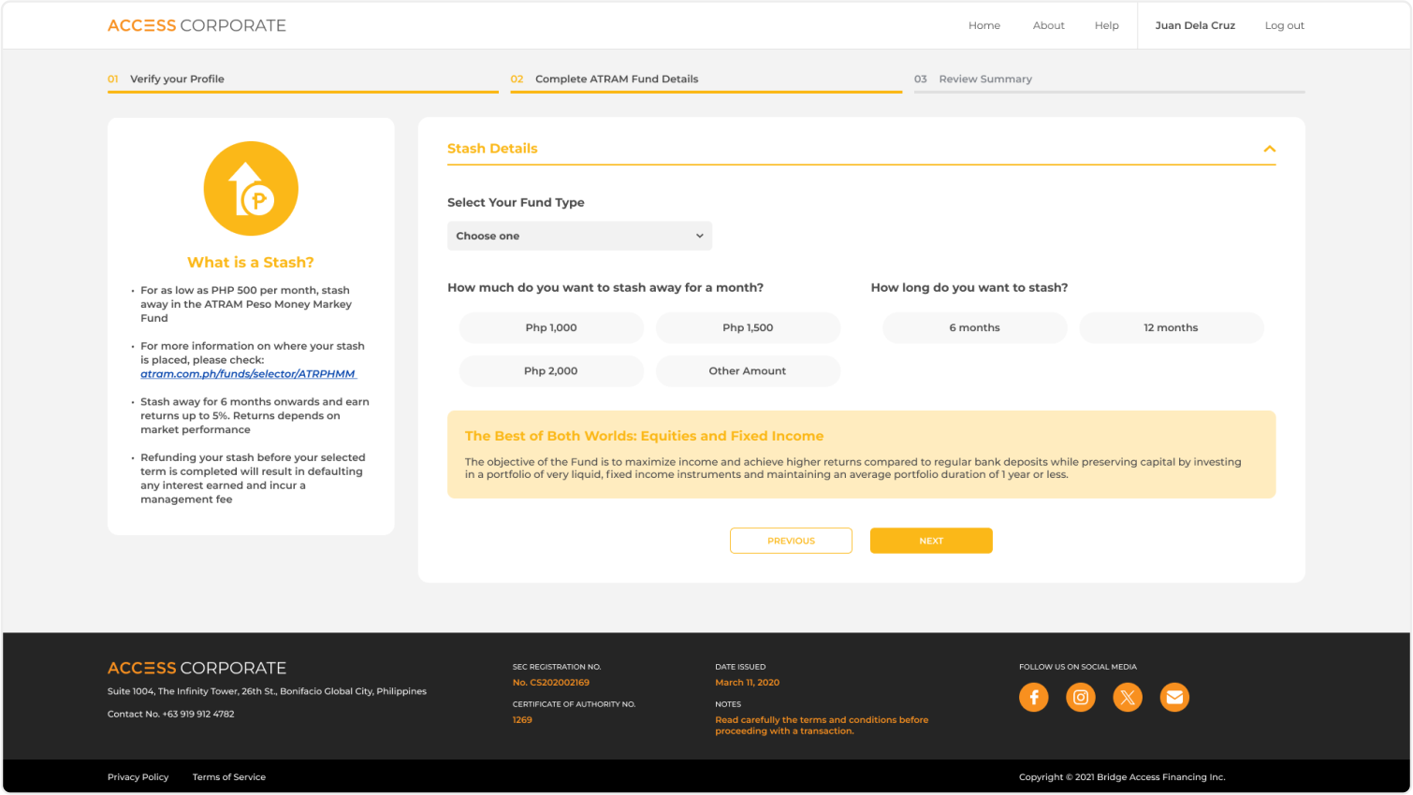The width and height of the screenshot is (1413, 795).
Task: Select the Php 1,000 amount option
Action: 551,327
